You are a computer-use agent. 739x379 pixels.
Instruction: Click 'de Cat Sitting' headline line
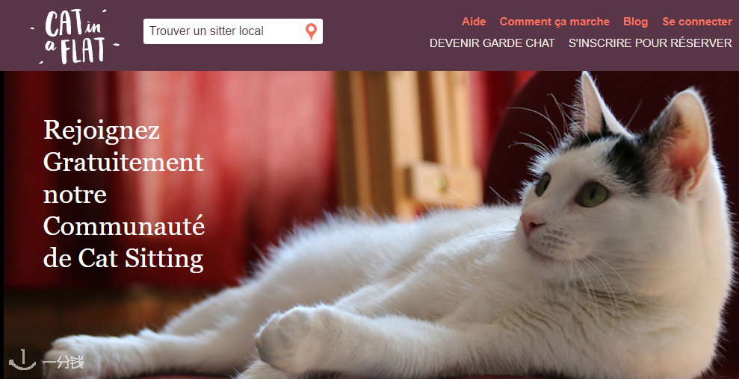pos(123,258)
